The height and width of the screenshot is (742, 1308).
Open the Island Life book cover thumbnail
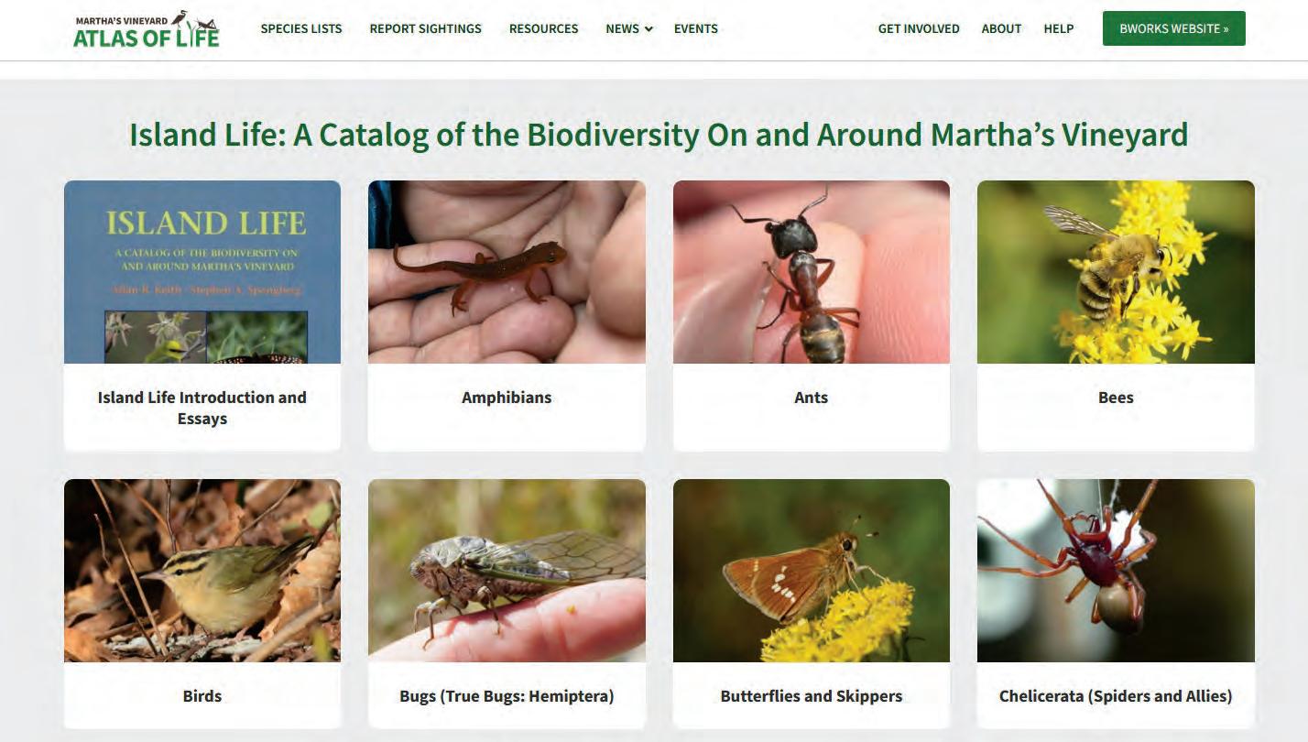202,272
